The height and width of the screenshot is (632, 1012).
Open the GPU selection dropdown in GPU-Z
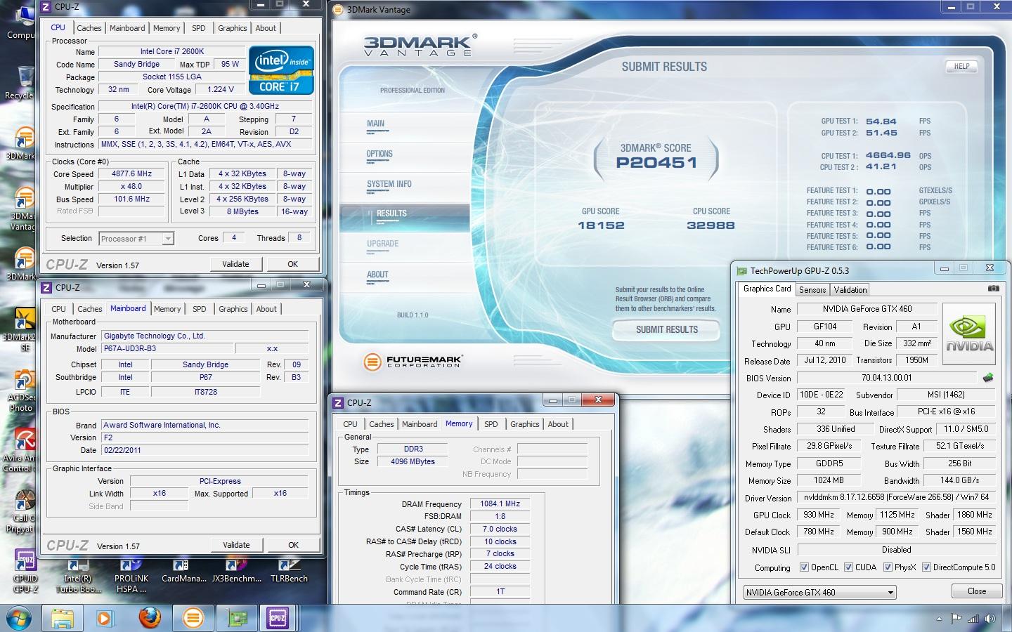click(x=819, y=592)
